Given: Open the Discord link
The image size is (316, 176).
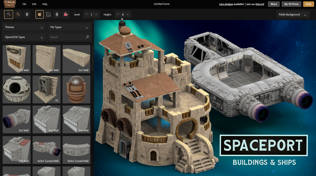Looking at the screenshot, I should [260, 4].
